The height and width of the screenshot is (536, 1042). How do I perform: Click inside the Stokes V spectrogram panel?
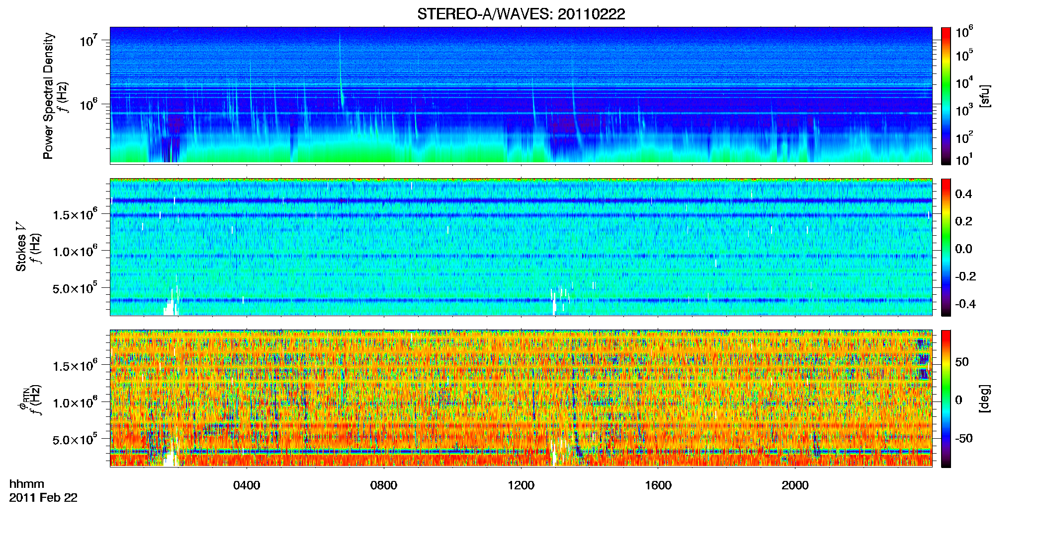(x=521, y=247)
